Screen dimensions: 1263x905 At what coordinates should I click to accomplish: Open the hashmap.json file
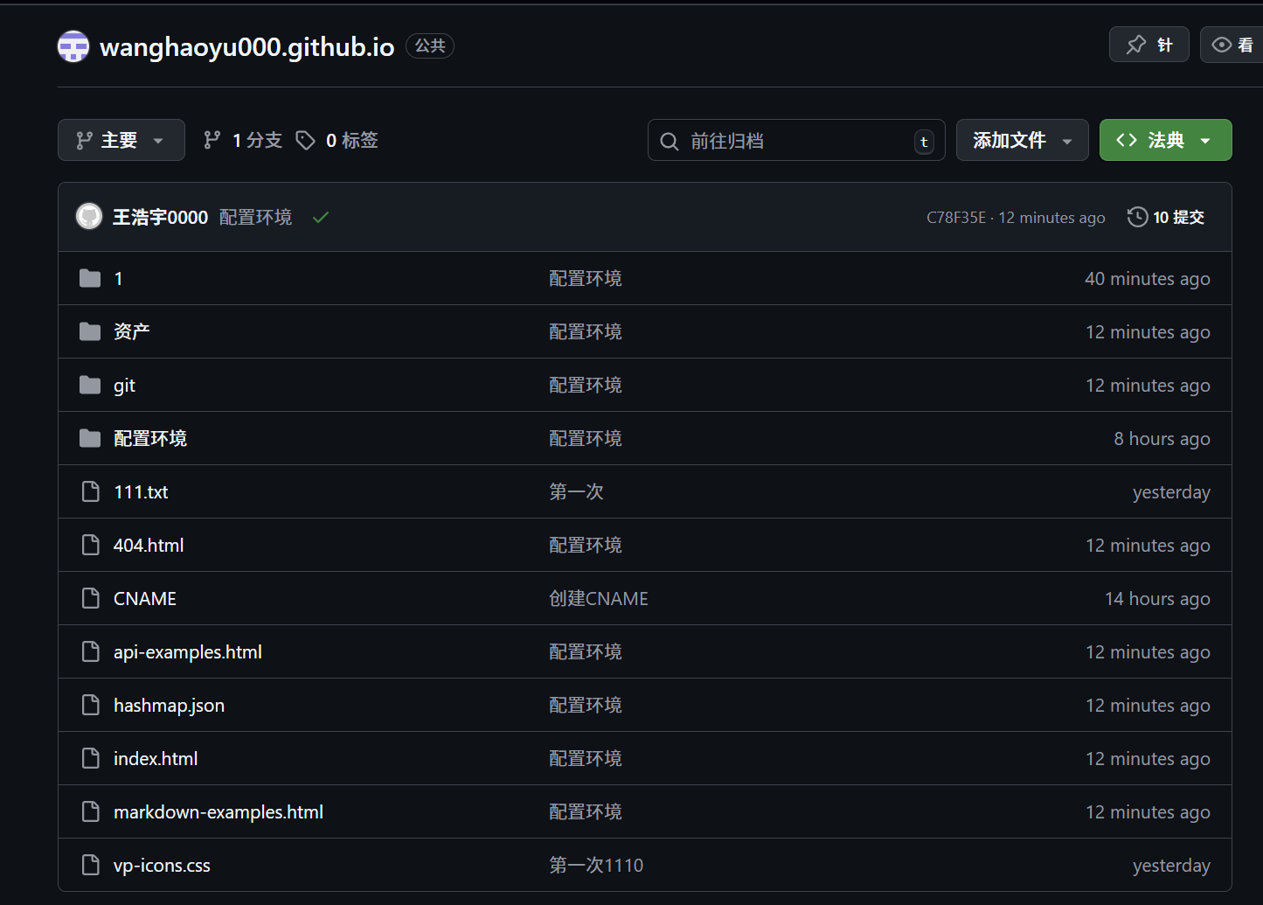click(169, 706)
